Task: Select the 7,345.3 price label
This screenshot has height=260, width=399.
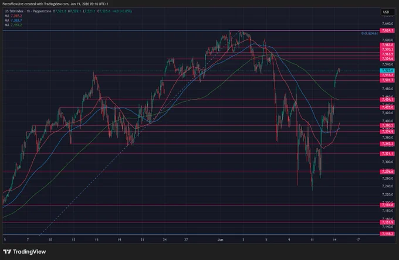Action: 387,143
